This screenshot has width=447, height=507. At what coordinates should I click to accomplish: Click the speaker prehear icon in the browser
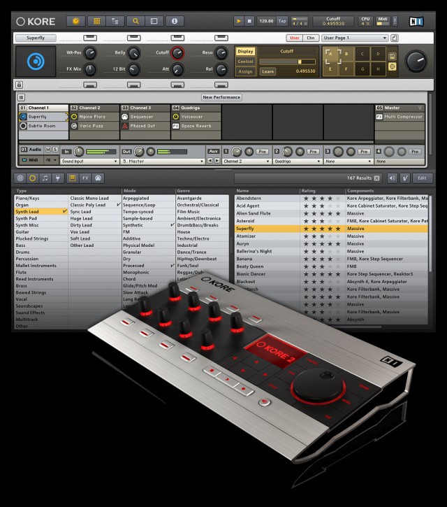coord(391,178)
